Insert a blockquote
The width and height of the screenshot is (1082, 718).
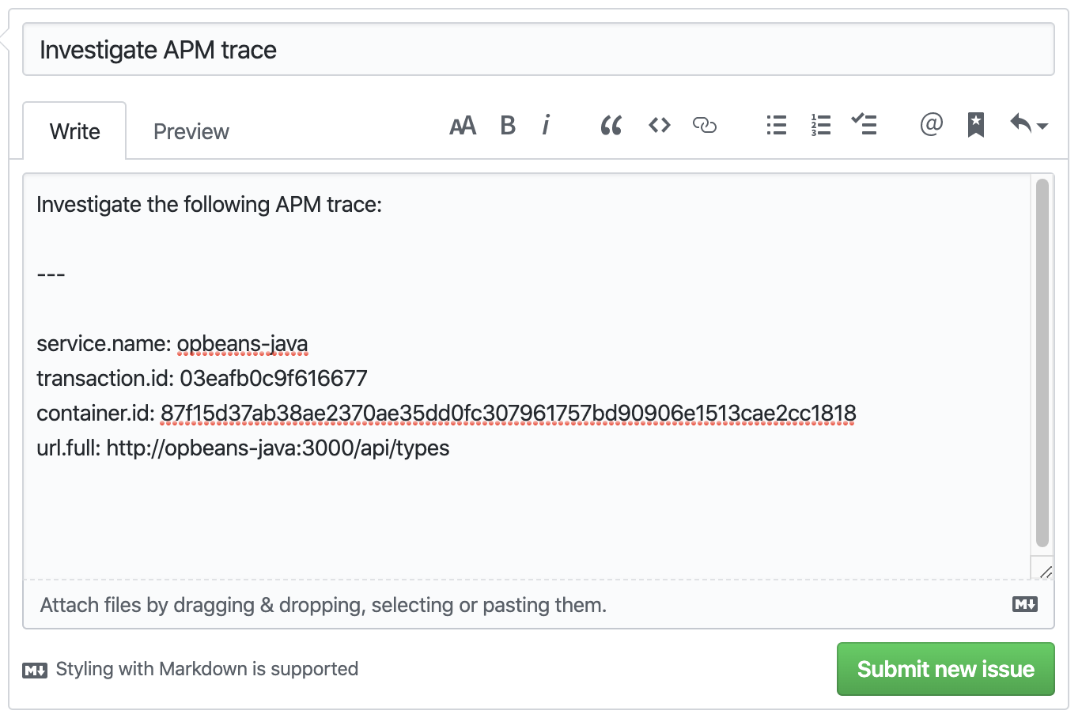[x=610, y=125]
